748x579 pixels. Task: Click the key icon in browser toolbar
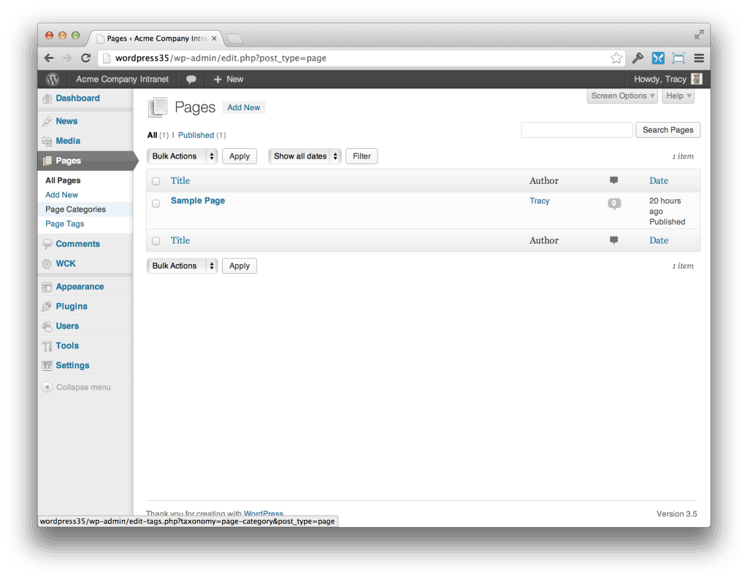(x=638, y=58)
